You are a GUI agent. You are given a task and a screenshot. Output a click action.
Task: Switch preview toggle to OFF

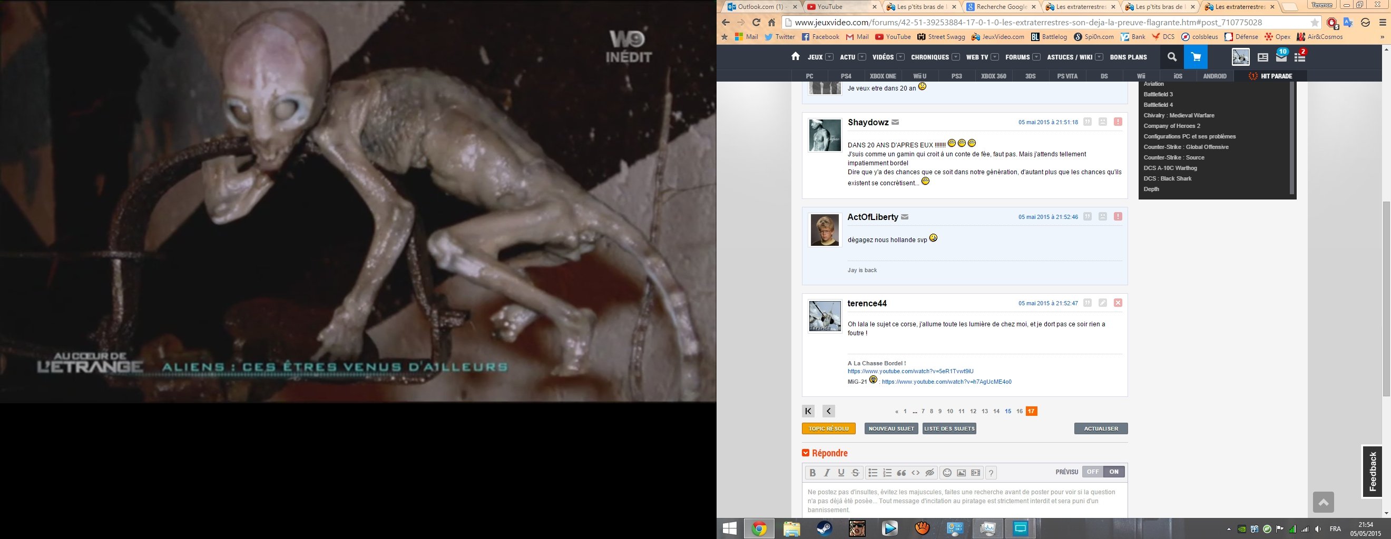click(1092, 472)
